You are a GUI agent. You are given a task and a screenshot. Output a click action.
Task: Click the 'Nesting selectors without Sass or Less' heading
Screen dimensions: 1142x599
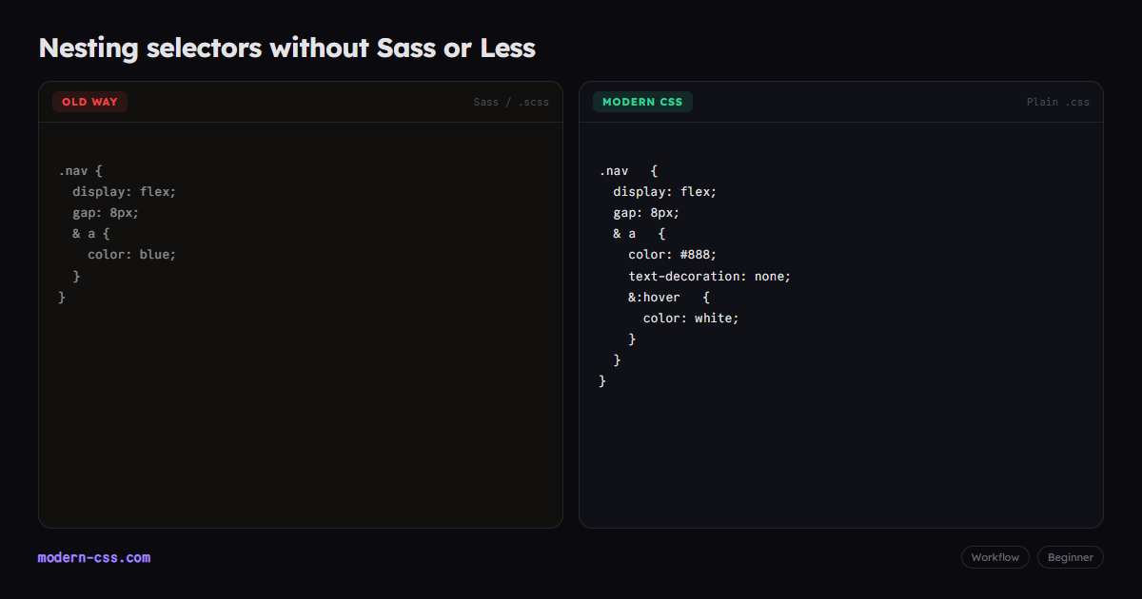pos(287,48)
